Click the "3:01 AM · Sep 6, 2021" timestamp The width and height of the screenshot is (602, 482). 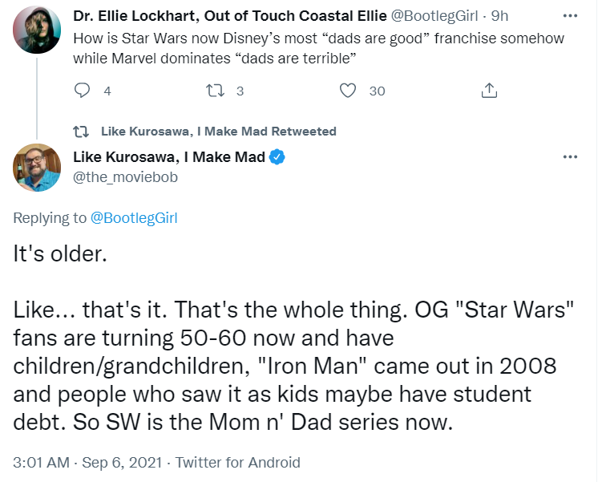(88, 463)
